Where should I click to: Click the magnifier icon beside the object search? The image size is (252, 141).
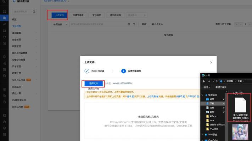[x=134, y=24]
